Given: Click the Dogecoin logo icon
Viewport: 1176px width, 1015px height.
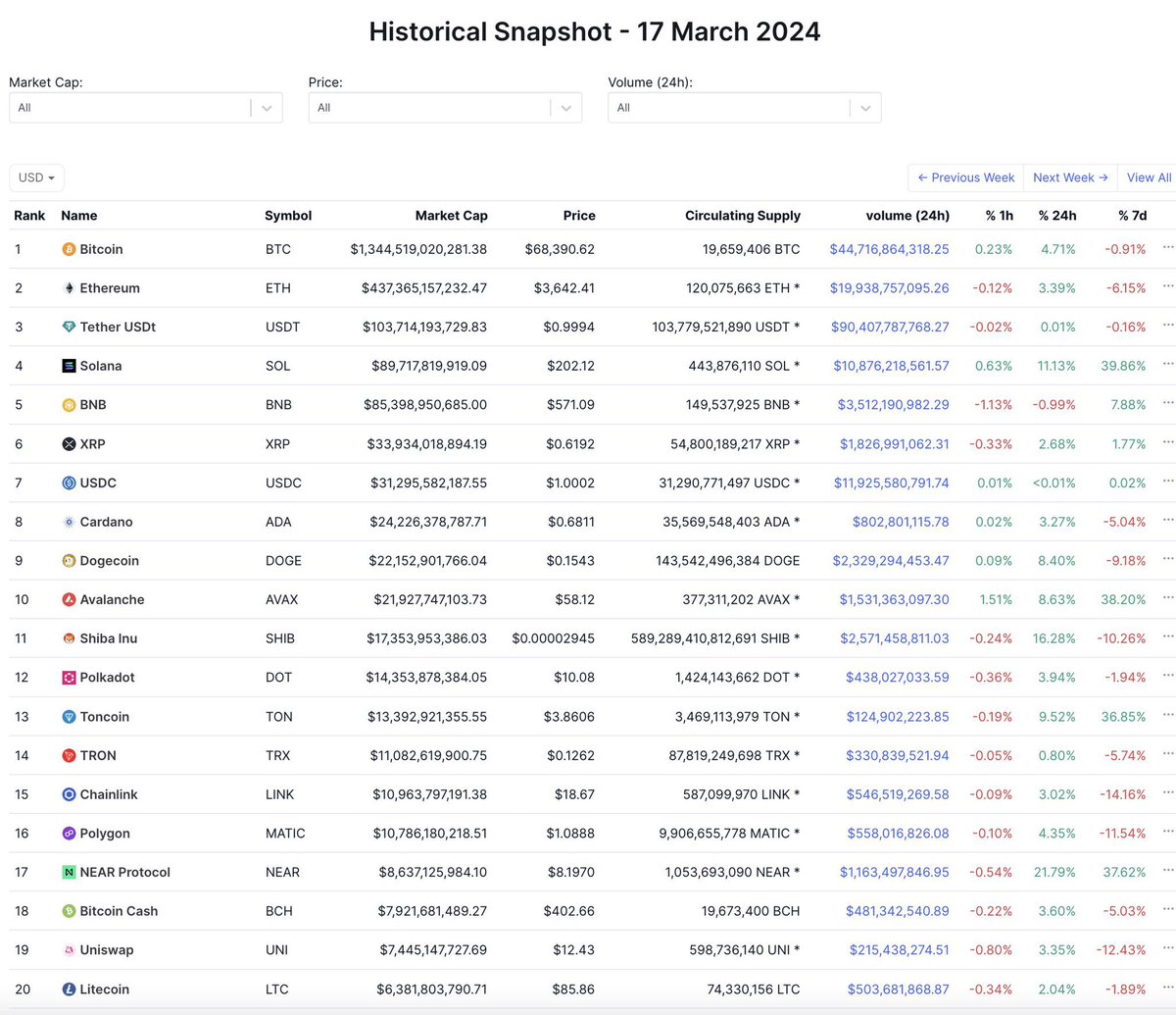Looking at the screenshot, I should tap(69, 561).
